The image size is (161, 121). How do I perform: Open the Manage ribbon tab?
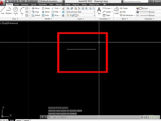pyautogui.click(x=59, y=5)
